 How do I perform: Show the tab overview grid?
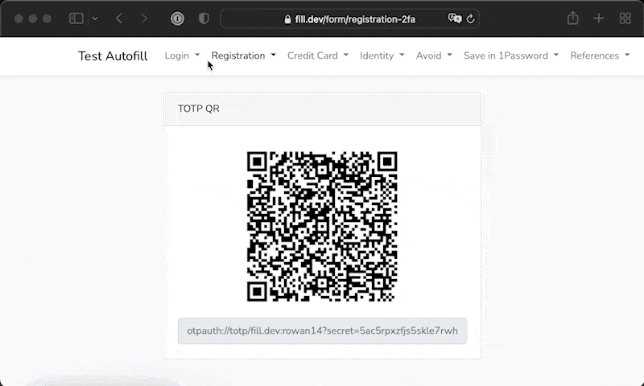tap(625, 18)
